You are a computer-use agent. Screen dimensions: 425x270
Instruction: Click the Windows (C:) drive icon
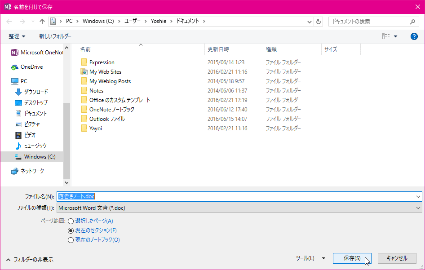[18, 157]
